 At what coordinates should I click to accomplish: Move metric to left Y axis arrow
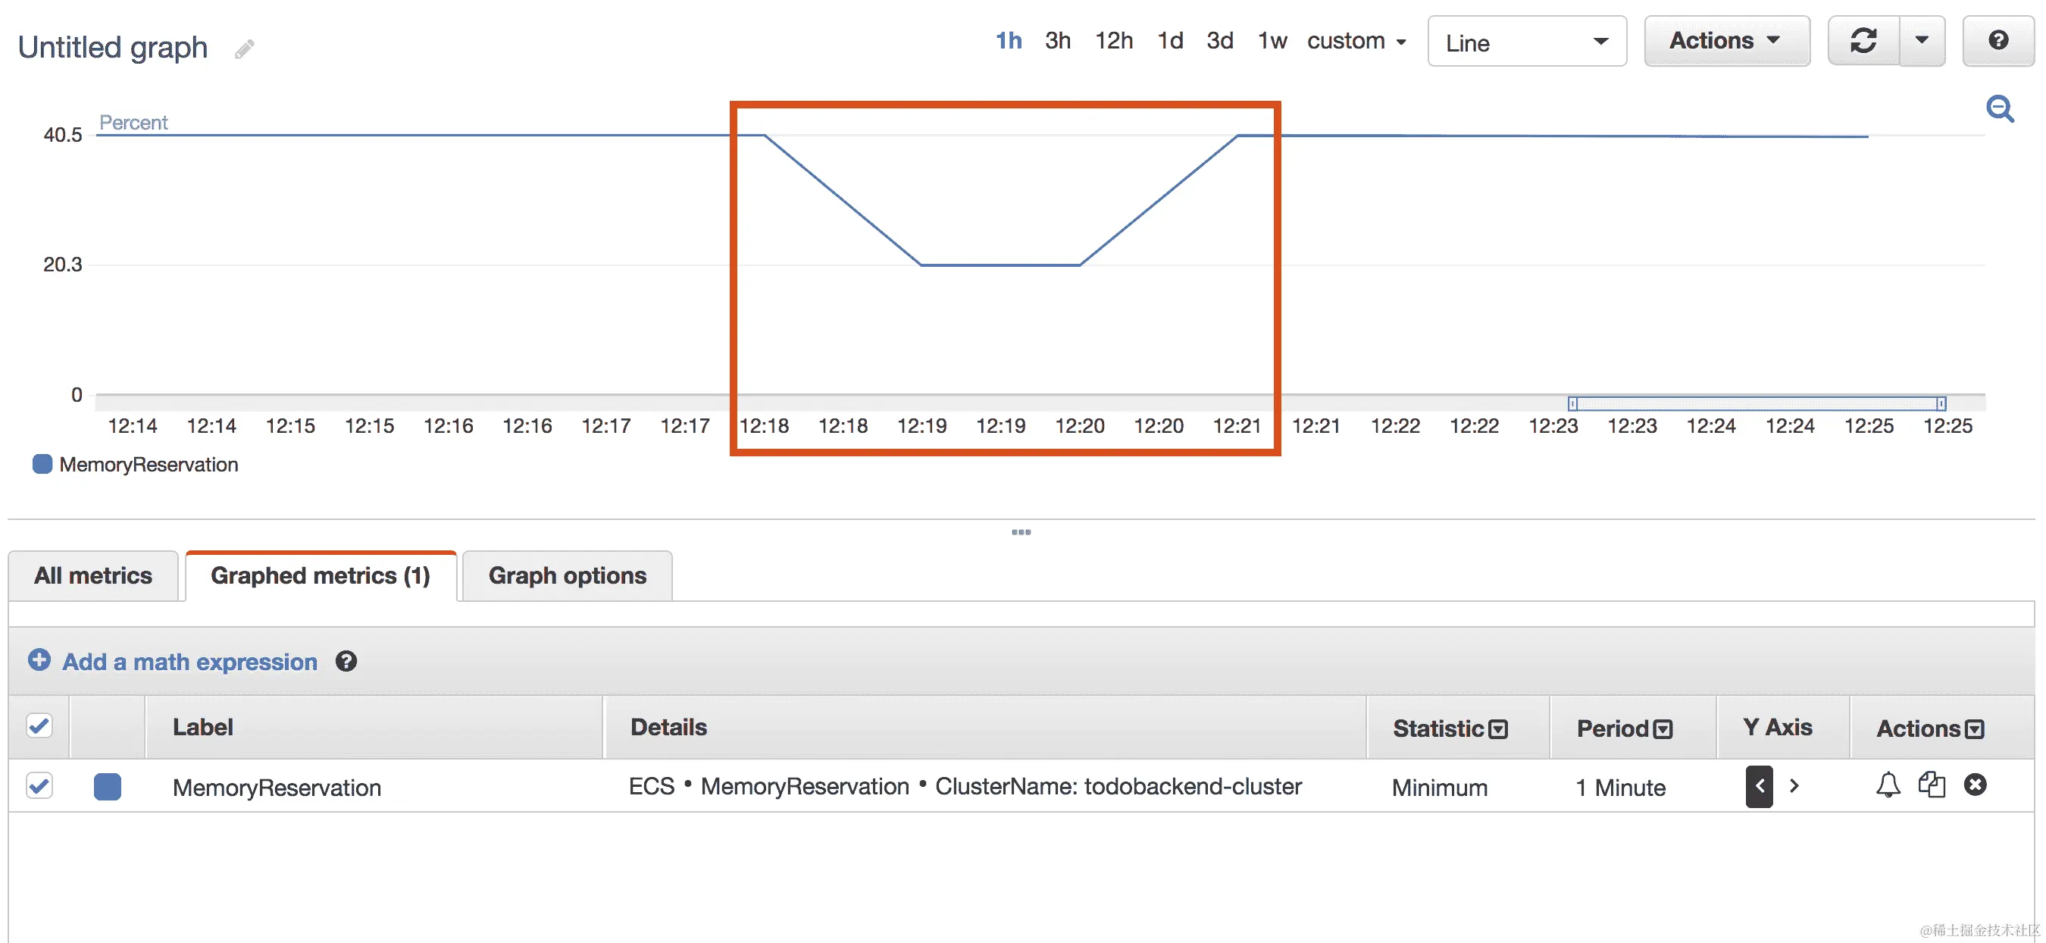[1760, 785]
